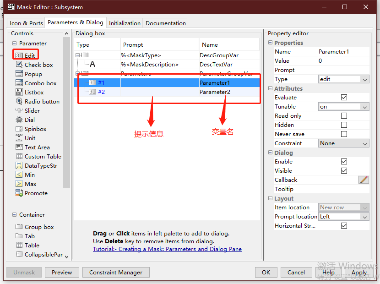Add a Min control

tap(25, 175)
